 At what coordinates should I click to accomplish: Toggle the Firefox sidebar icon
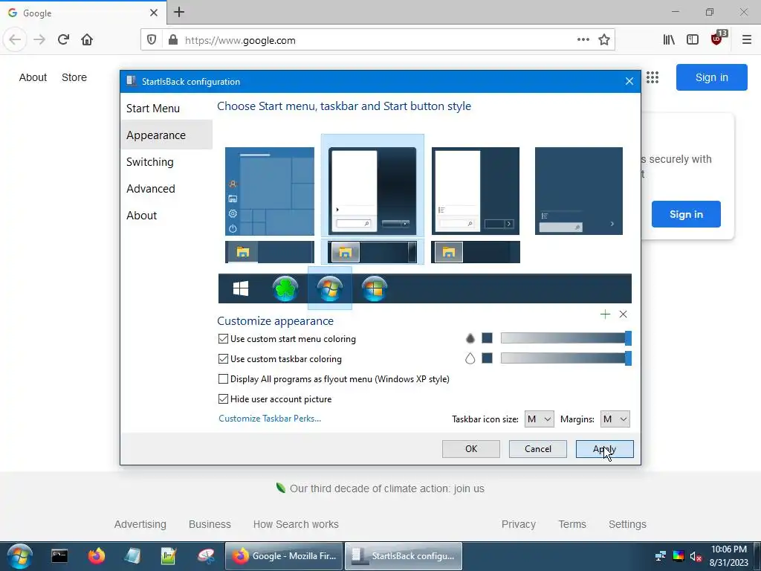[693, 40]
